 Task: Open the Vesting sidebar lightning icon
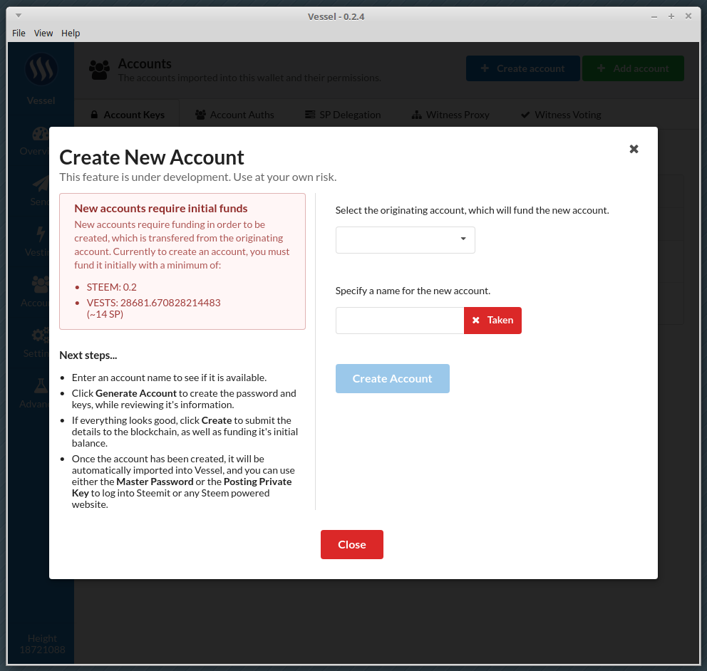click(41, 234)
